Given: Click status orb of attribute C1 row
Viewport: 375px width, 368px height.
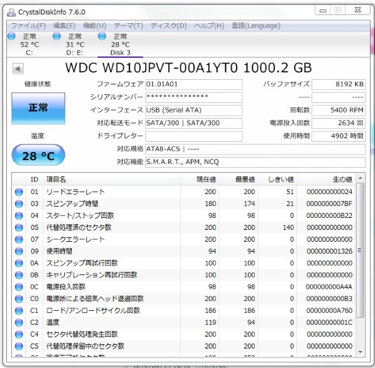Looking at the screenshot, I should pyautogui.click(x=19, y=311).
